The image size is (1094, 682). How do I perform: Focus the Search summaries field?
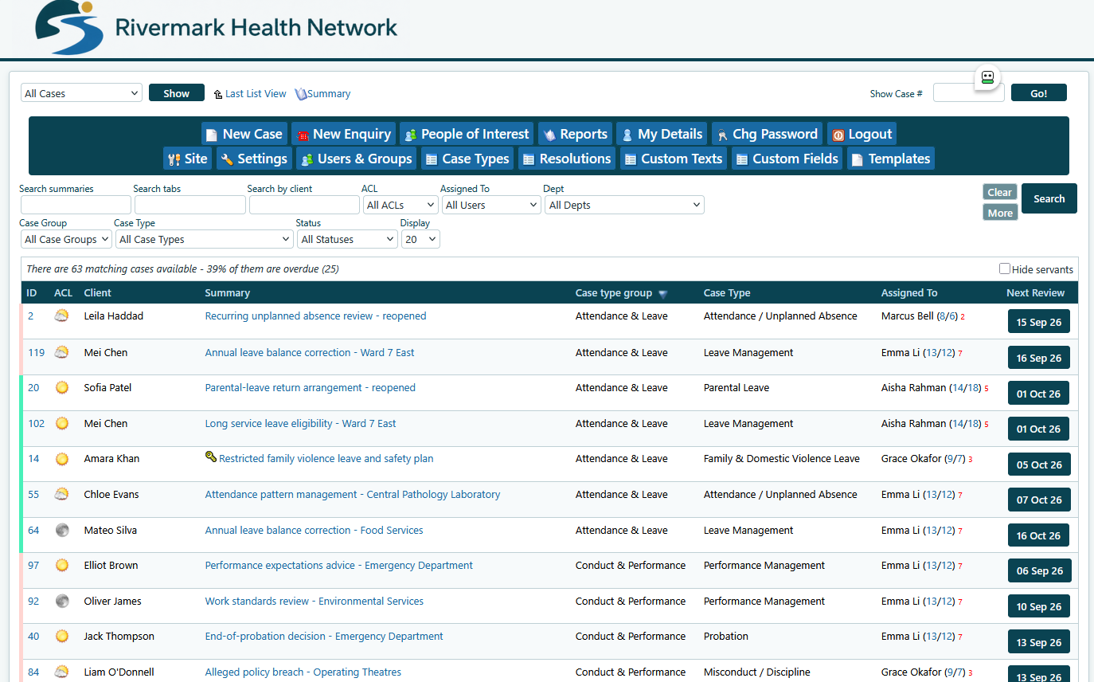(x=76, y=205)
